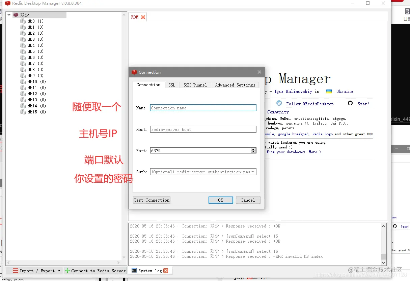Open the Import / Export dropdown arrow
This screenshot has width=410, height=281.
[x=59, y=271]
